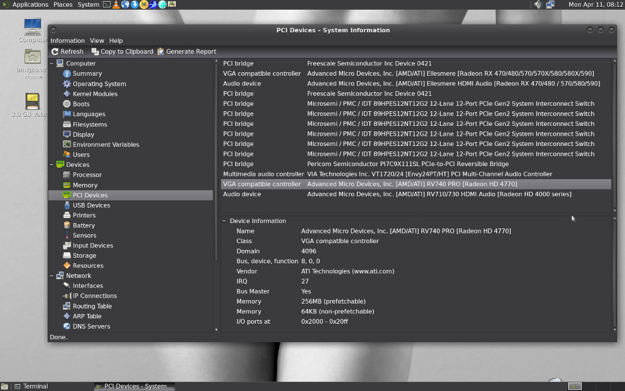Open the network status tray icon

[x=550, y=4]
